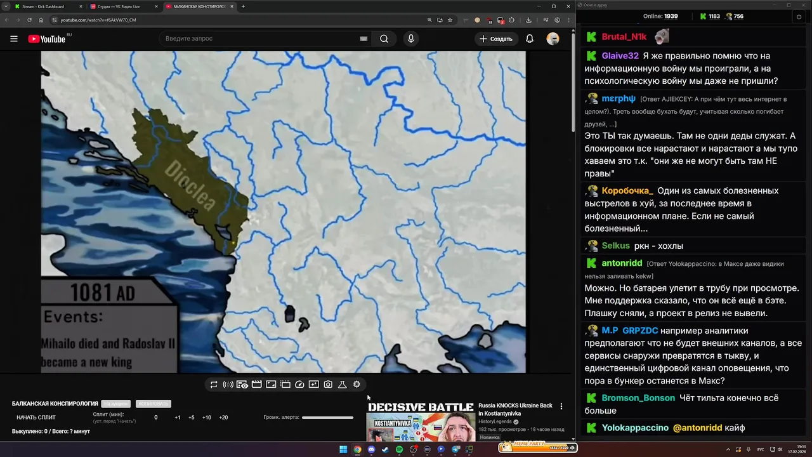This screenshot has width=812, height=457.
Task: Open the YouTube hamburger guide menu
Action: coord(14,39)
